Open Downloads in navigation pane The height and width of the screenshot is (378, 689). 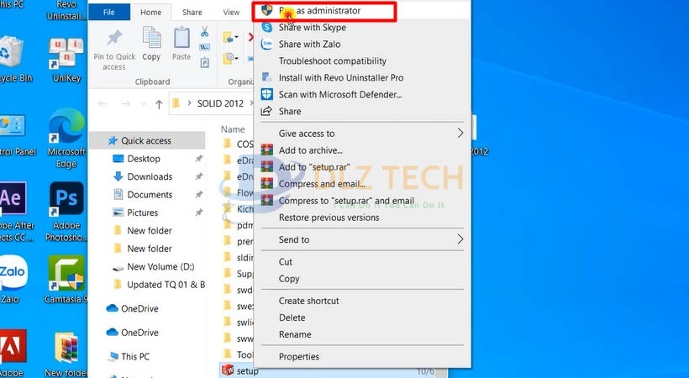(x=150, y=176)
